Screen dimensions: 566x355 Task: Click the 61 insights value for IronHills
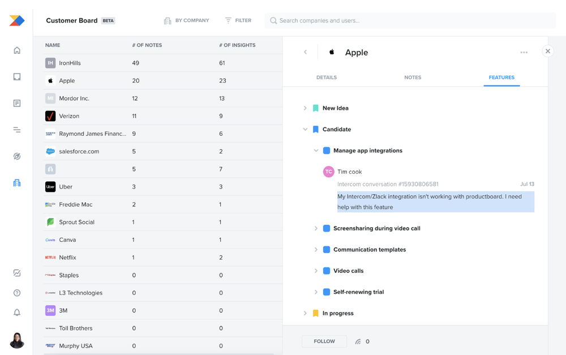[222, 63]
